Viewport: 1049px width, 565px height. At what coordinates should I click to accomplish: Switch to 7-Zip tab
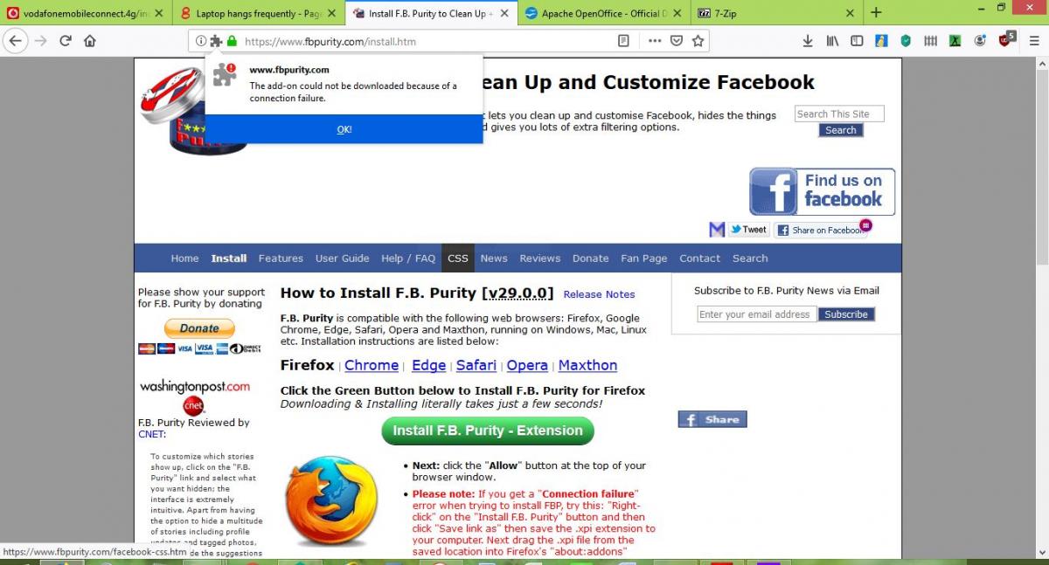click(x=777, y=13)
